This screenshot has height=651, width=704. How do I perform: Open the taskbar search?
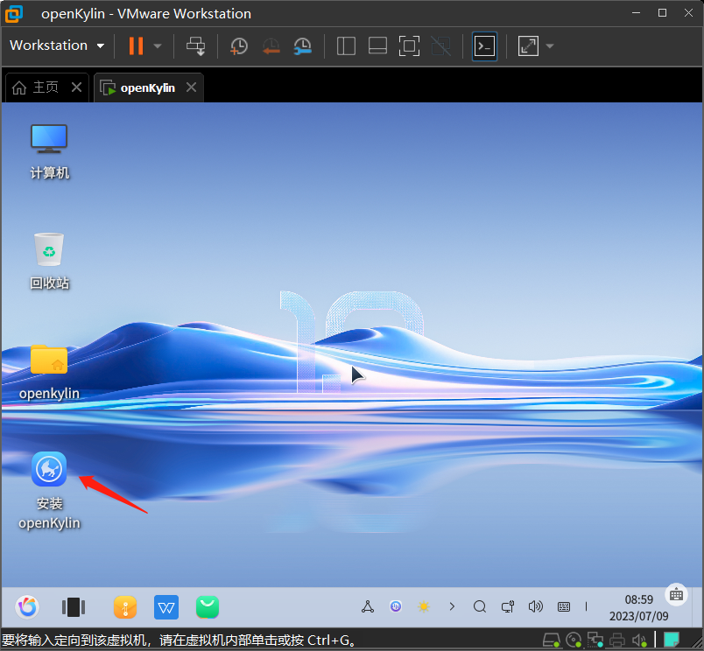pyautogui.click(x=480, y=606)
